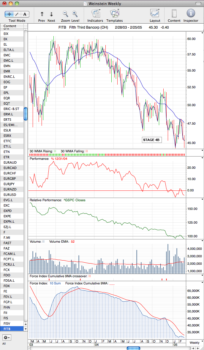Open the 30 WMA pane menu arrow

[x=202, y=151]
